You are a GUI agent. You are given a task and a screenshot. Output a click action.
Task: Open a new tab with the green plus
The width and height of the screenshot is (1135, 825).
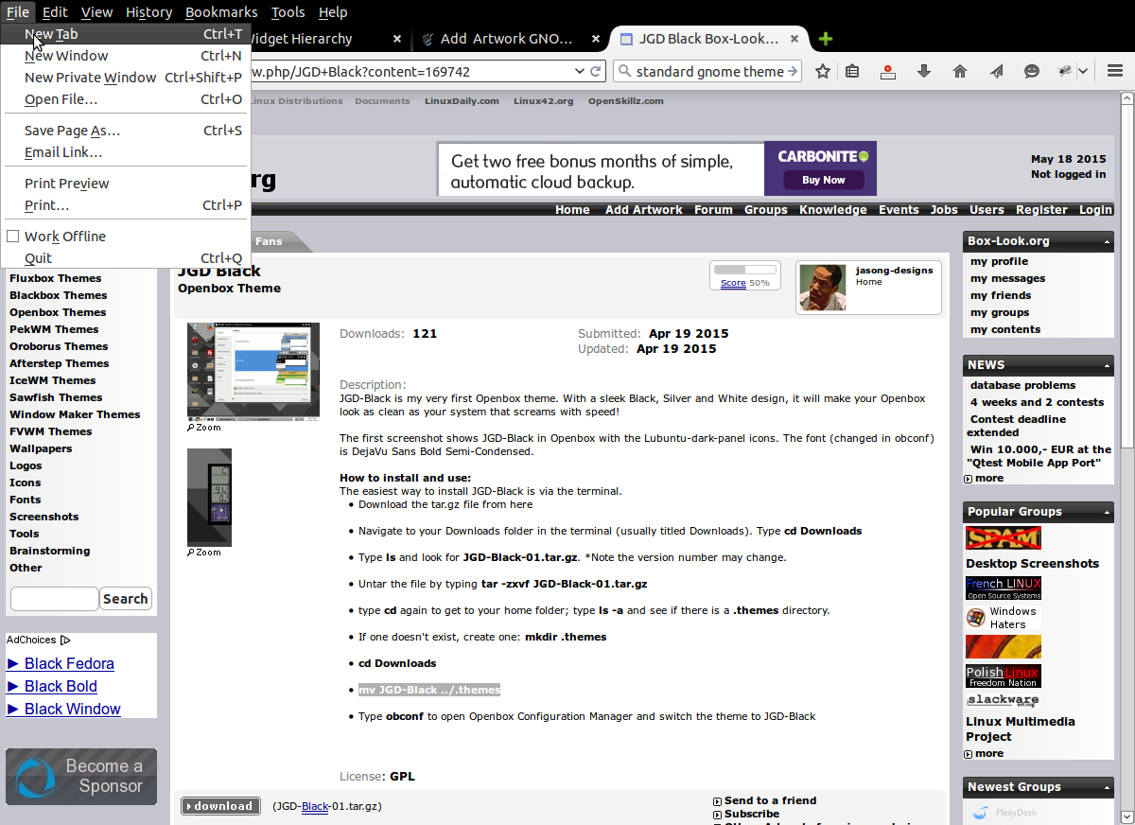826,39
